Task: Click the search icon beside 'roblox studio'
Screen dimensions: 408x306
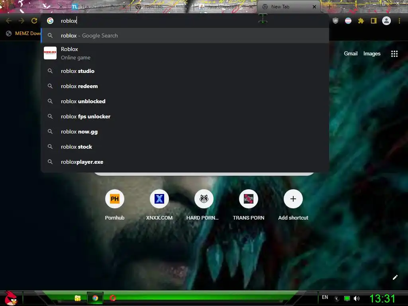Action: [x=50, y=71]
